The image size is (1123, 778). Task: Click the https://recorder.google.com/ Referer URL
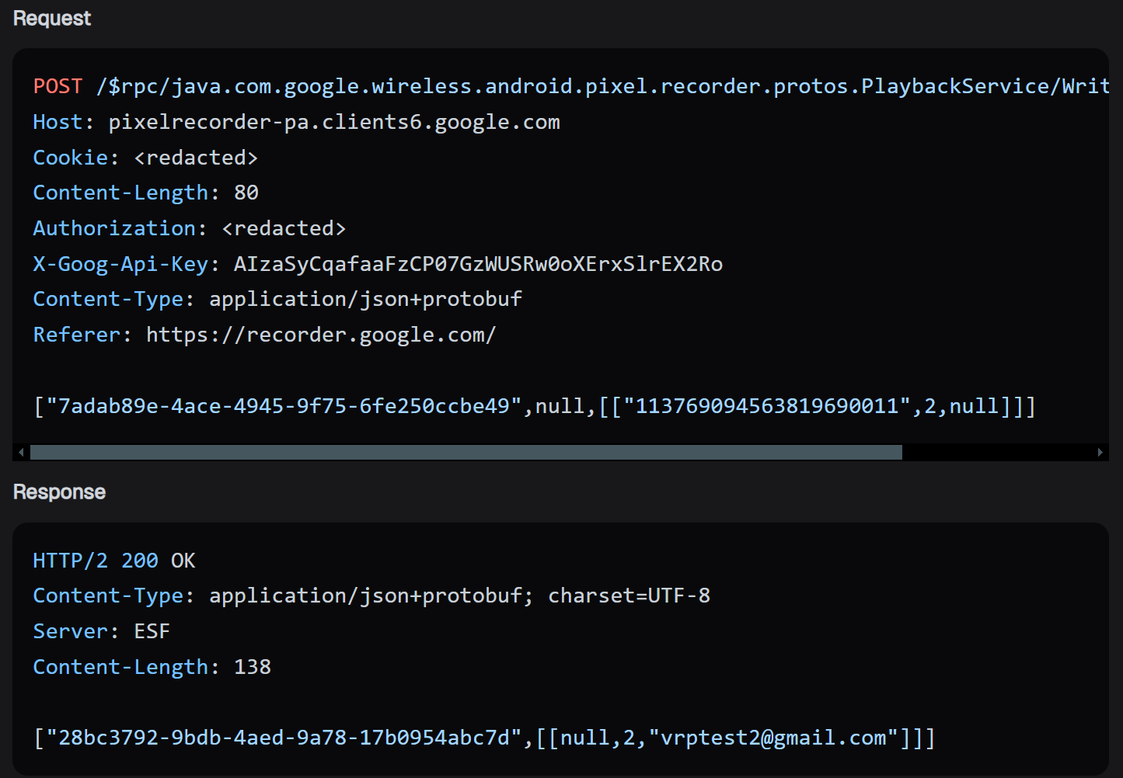coord(321,335)
